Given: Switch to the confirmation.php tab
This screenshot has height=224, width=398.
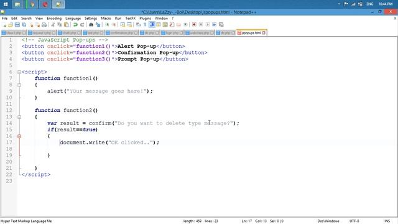Looking at the screenshot, I should coord(122,33).
